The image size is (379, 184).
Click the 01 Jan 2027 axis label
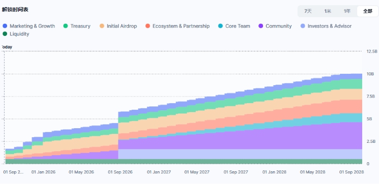[159, 172]
